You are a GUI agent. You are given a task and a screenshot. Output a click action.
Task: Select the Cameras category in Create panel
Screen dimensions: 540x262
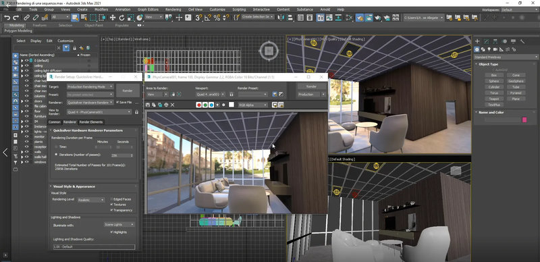coord(495,49)
